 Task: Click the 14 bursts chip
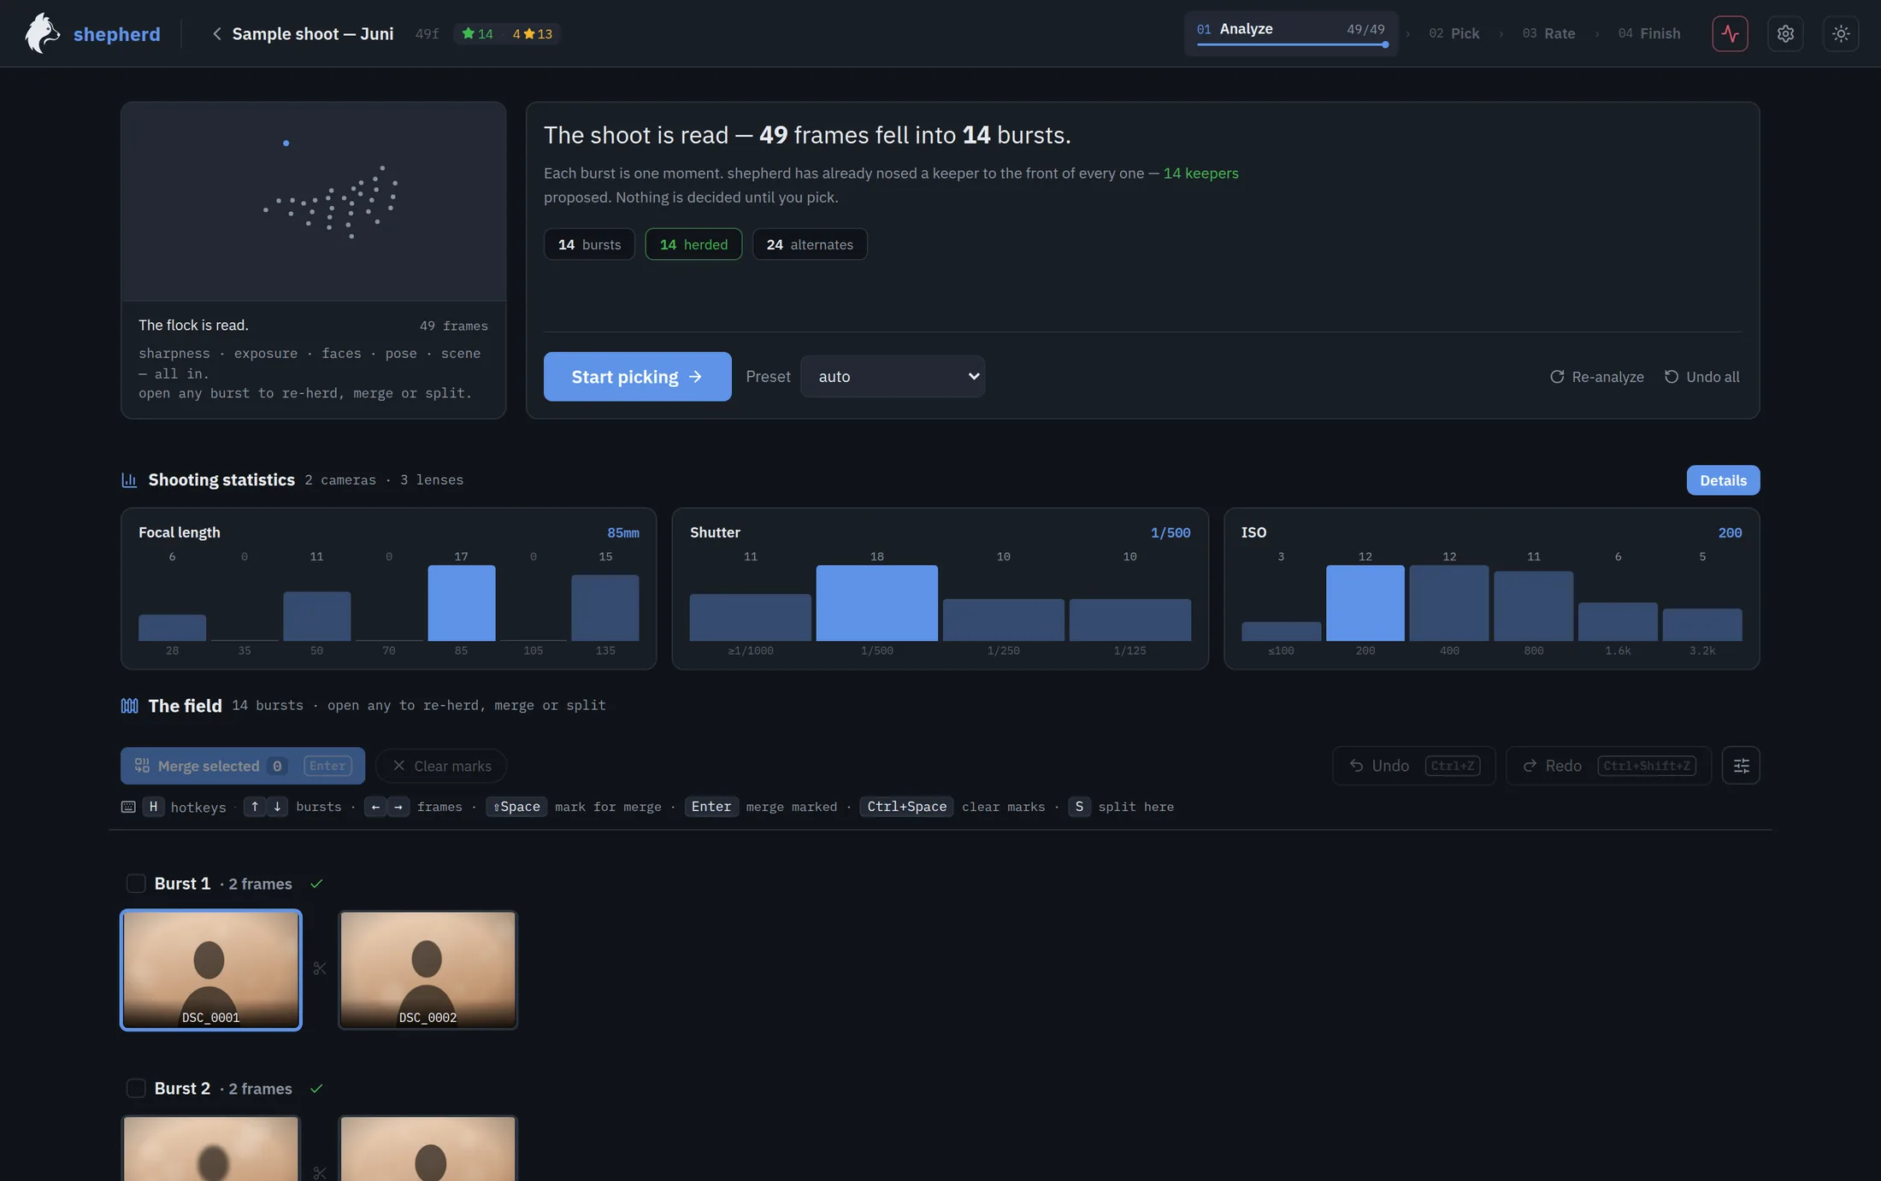click(589, 244)
